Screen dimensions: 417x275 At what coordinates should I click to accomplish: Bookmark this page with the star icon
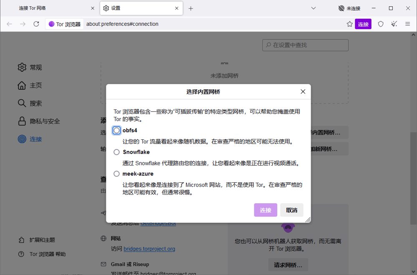click(349, 24)
